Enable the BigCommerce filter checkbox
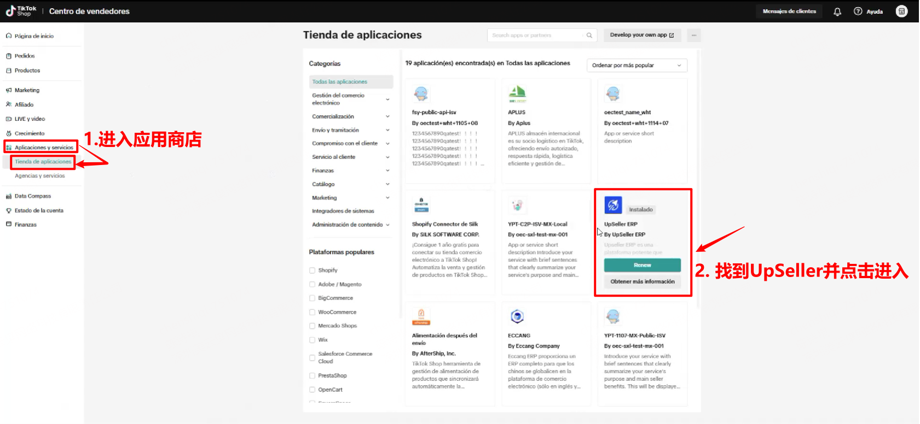 tap(313, 298)
